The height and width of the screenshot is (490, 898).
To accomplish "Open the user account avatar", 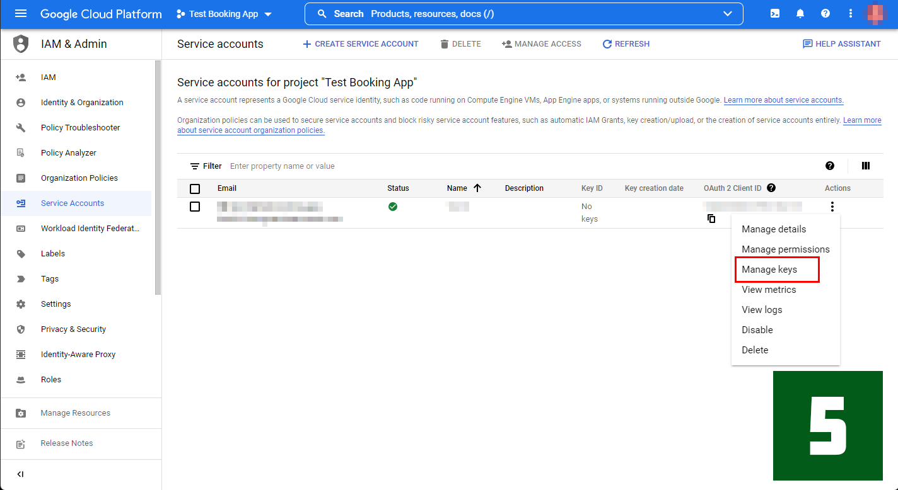I will (876, 14).
